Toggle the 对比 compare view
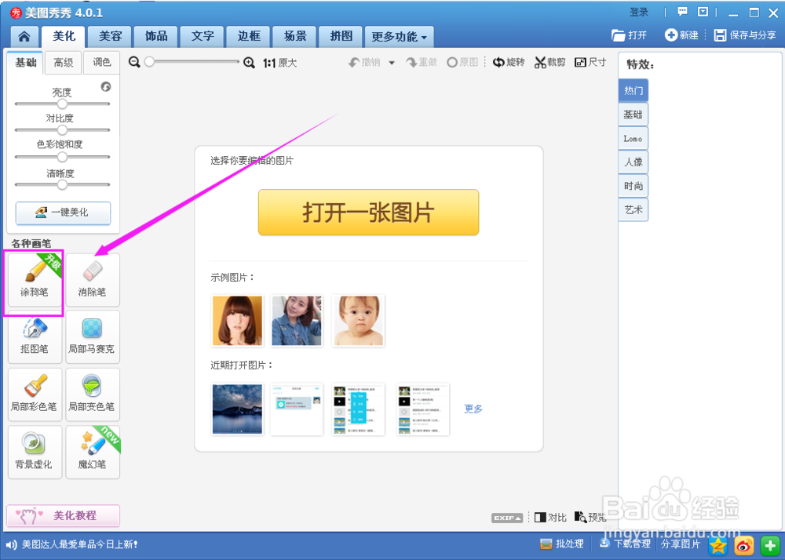This screenshot has width=785, height=560. (x=550, y=517)
